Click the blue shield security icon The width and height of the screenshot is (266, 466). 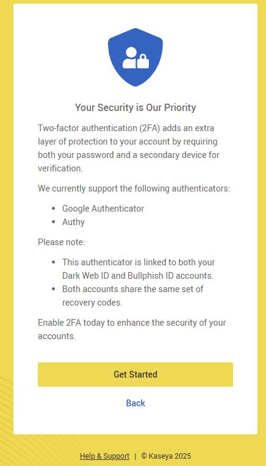[135, 57]
